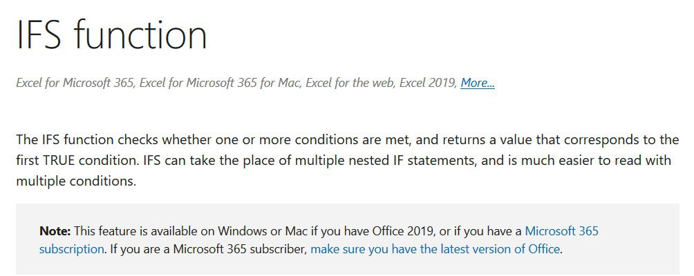Click "multiple conditions." ending the paragraph
This screenshot has width=694, height=276.
click(x=76, y=181)
